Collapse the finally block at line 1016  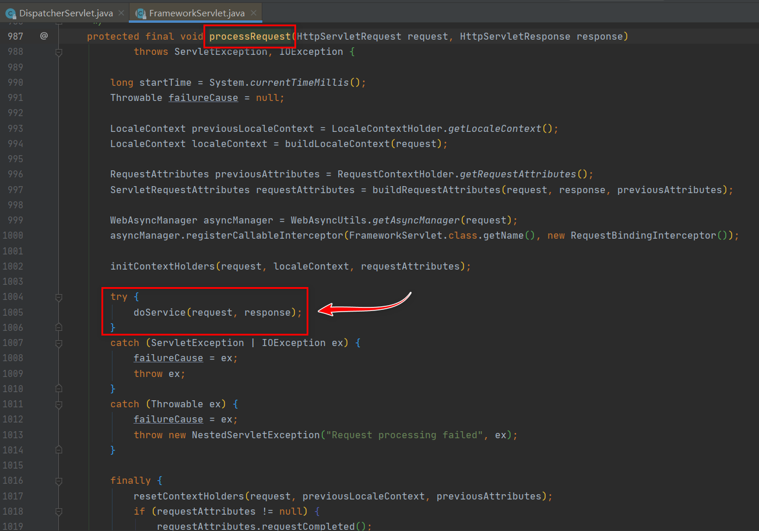click(x=58, y=481)
